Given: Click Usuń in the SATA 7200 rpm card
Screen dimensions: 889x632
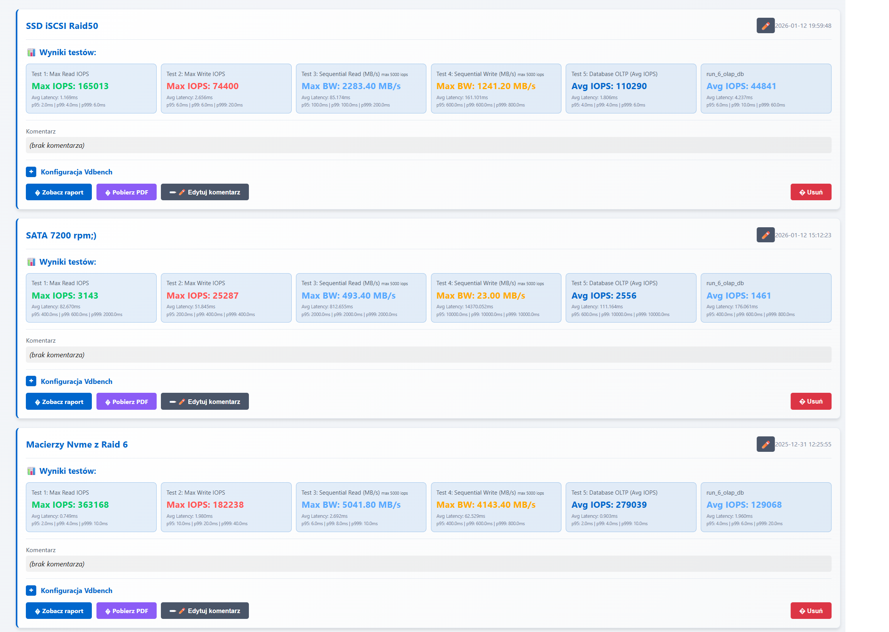Looking at the screenshot, I should (x=810, y=401).
